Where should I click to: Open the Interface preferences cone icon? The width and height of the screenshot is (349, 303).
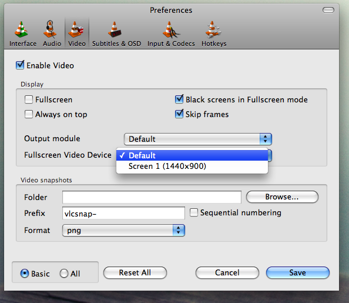pyautogui.click(x=21, y=29)
